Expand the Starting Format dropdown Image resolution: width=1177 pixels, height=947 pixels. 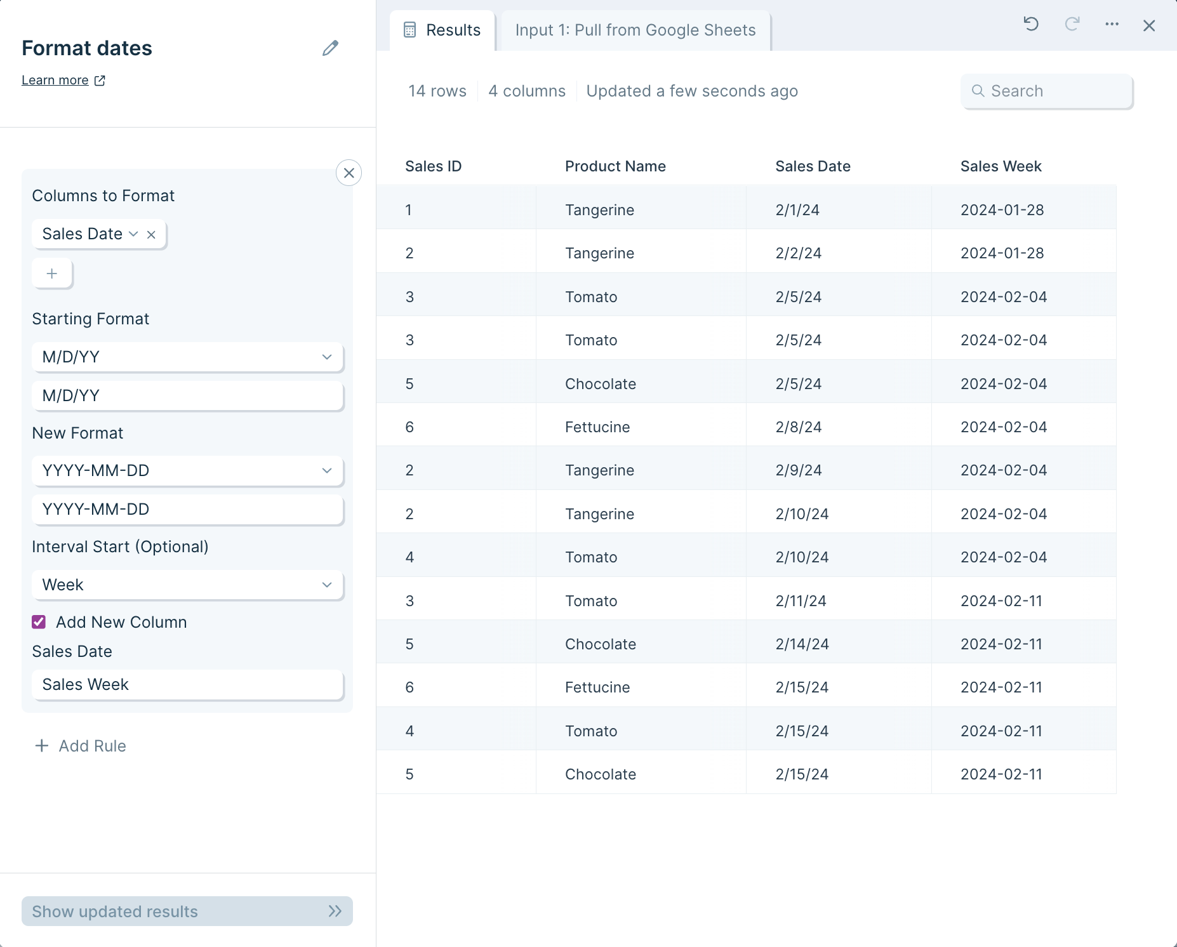[187, 357]
